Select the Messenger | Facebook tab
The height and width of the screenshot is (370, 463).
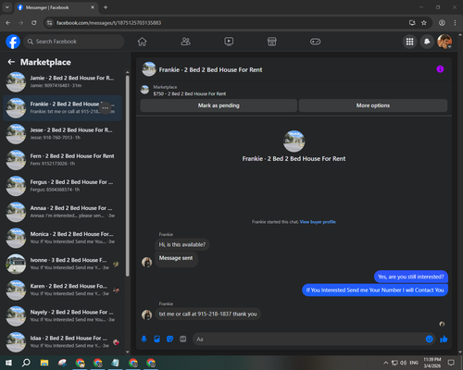click(56, 7)
